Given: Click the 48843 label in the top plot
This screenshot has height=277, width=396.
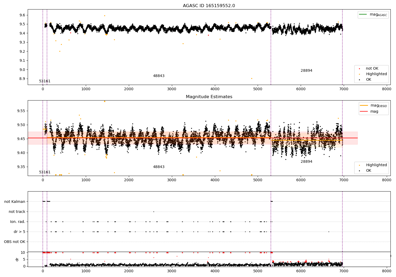Looking at the screenshot, I should tap(159, 76).
